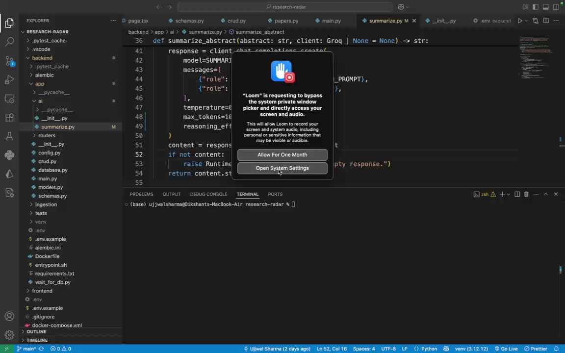Expand the routers folder
Screen dimensions: 565x353
point(47,135)
